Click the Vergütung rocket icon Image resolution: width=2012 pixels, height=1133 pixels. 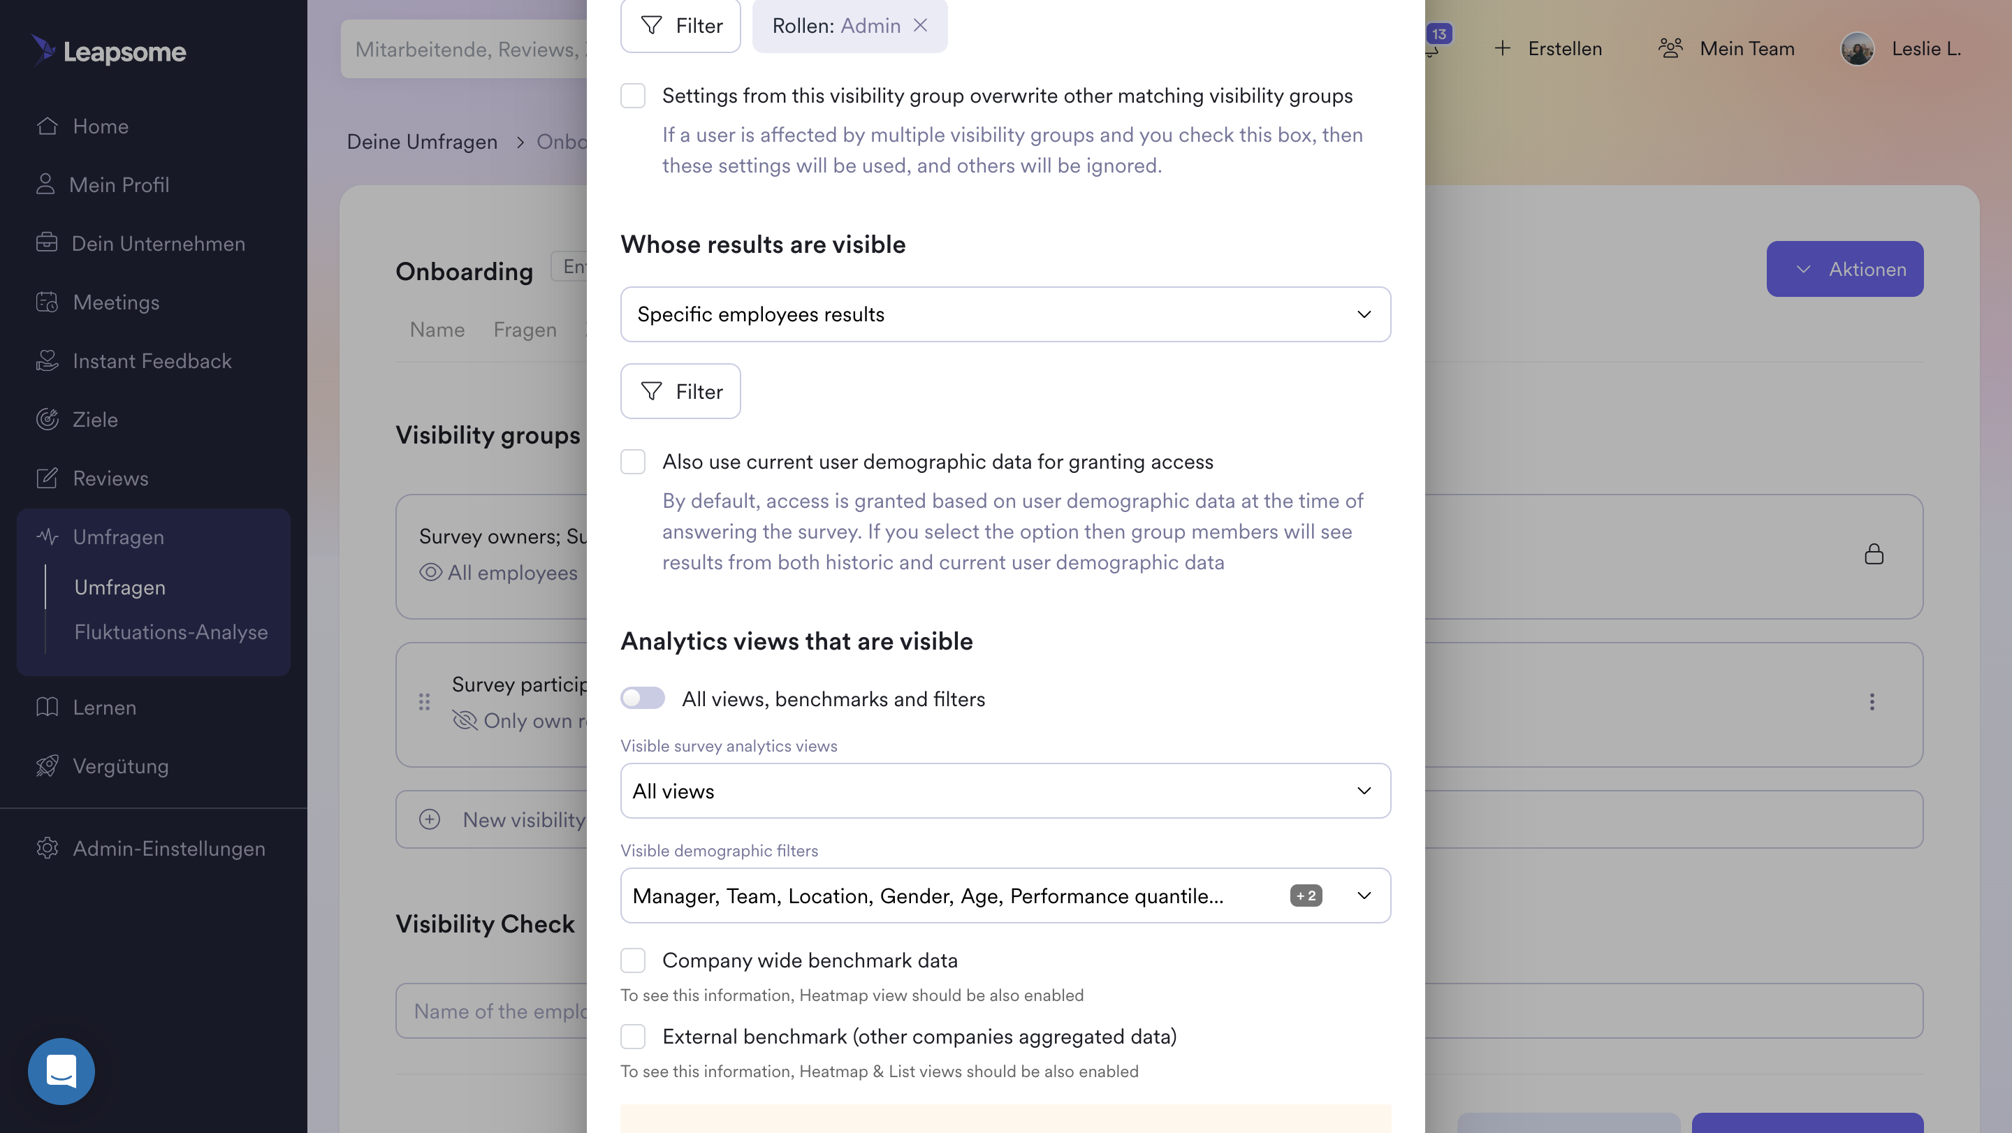[47, 765]
